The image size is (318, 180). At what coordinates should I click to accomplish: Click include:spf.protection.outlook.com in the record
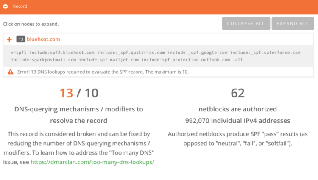tap(186, 60)
